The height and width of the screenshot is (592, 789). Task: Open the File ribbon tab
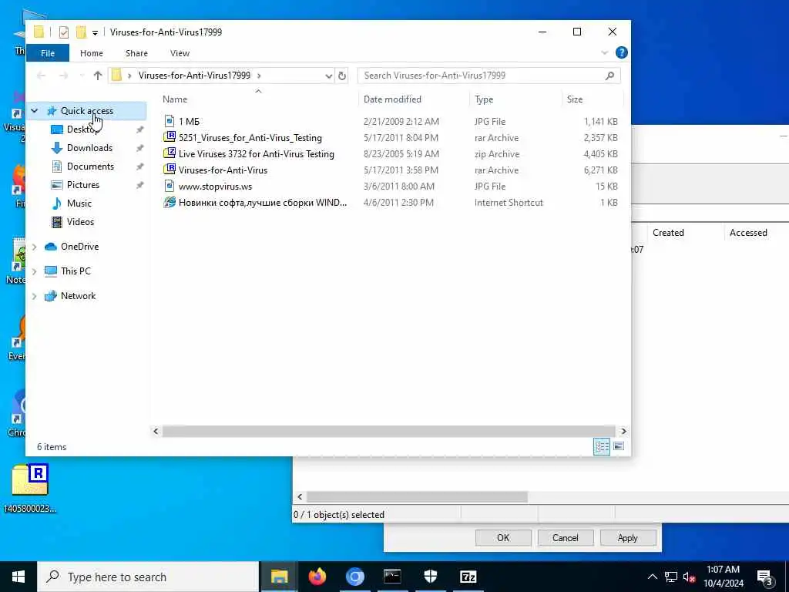point(48,53)
